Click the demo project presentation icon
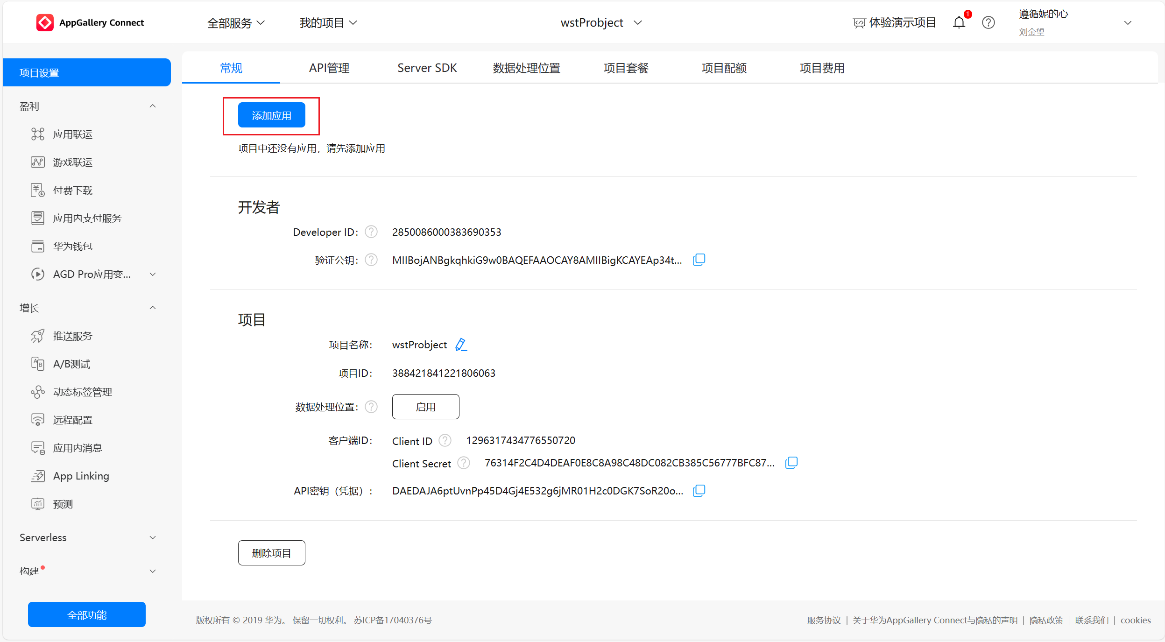The image size is (1165, 642). tap(859, 23)
